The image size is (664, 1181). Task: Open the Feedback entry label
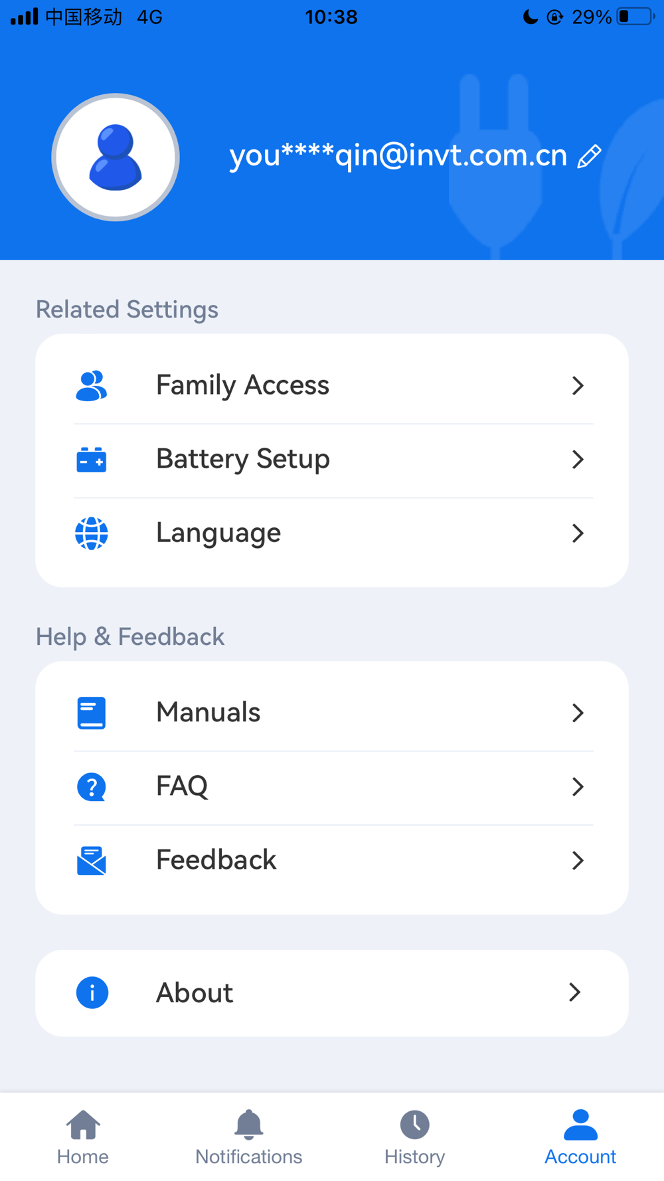click(x=216, y=860)
